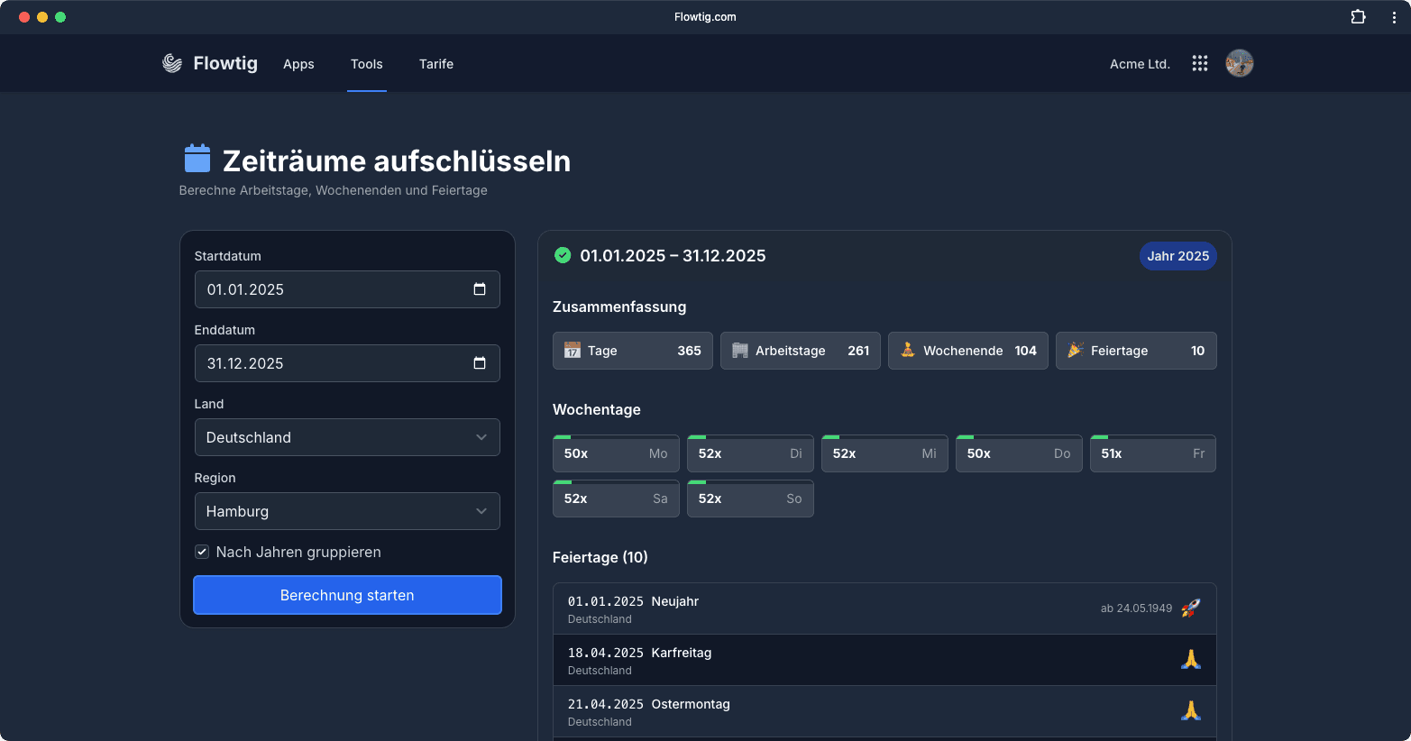
Task: Open the apps grid launcher icon
Action: click(x=1200, y=63)
